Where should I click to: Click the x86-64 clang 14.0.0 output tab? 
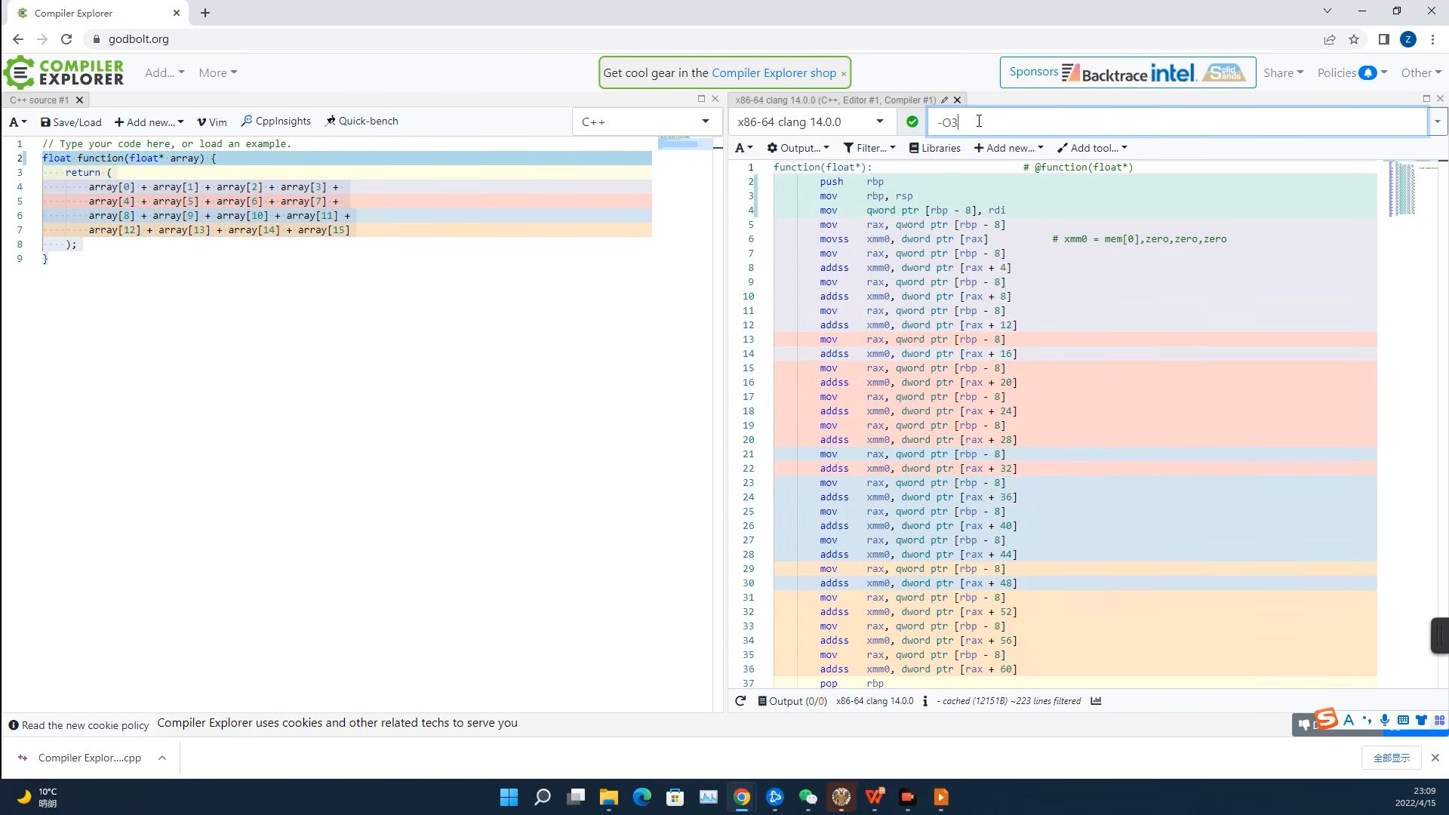click(838, 99)
